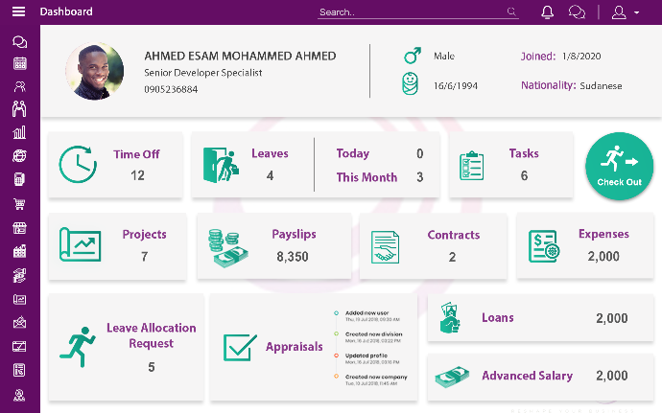Expand the user account dropdown
Image resolution: width=662 pixels, height=413 pixels.
pyautogui.click(x=625, y=11)
